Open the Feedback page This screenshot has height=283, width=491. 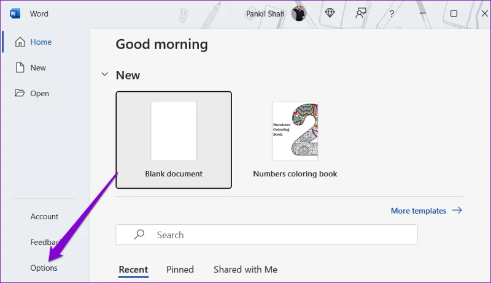(x=45, y=242)
